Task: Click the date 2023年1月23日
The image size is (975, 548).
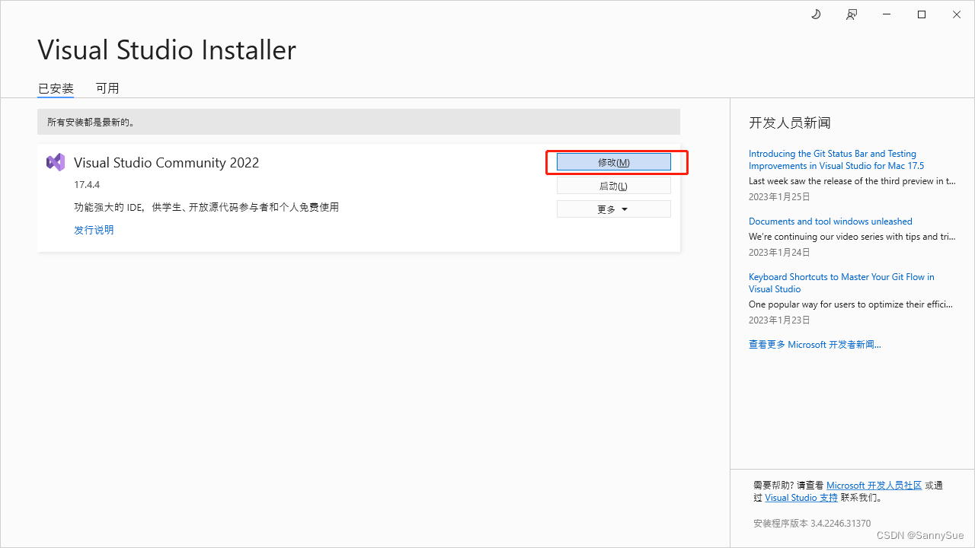Action: pyautogui.click(x=779, y=320)
